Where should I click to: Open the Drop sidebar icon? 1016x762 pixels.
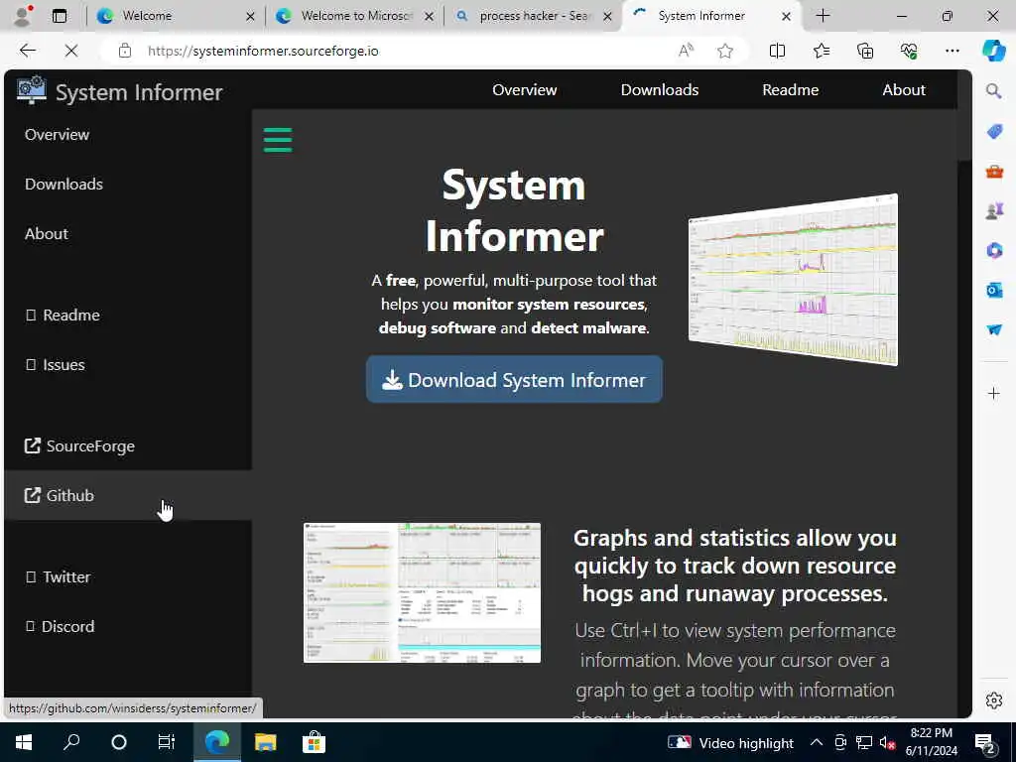pyautogui.click(x=994, y=329)
